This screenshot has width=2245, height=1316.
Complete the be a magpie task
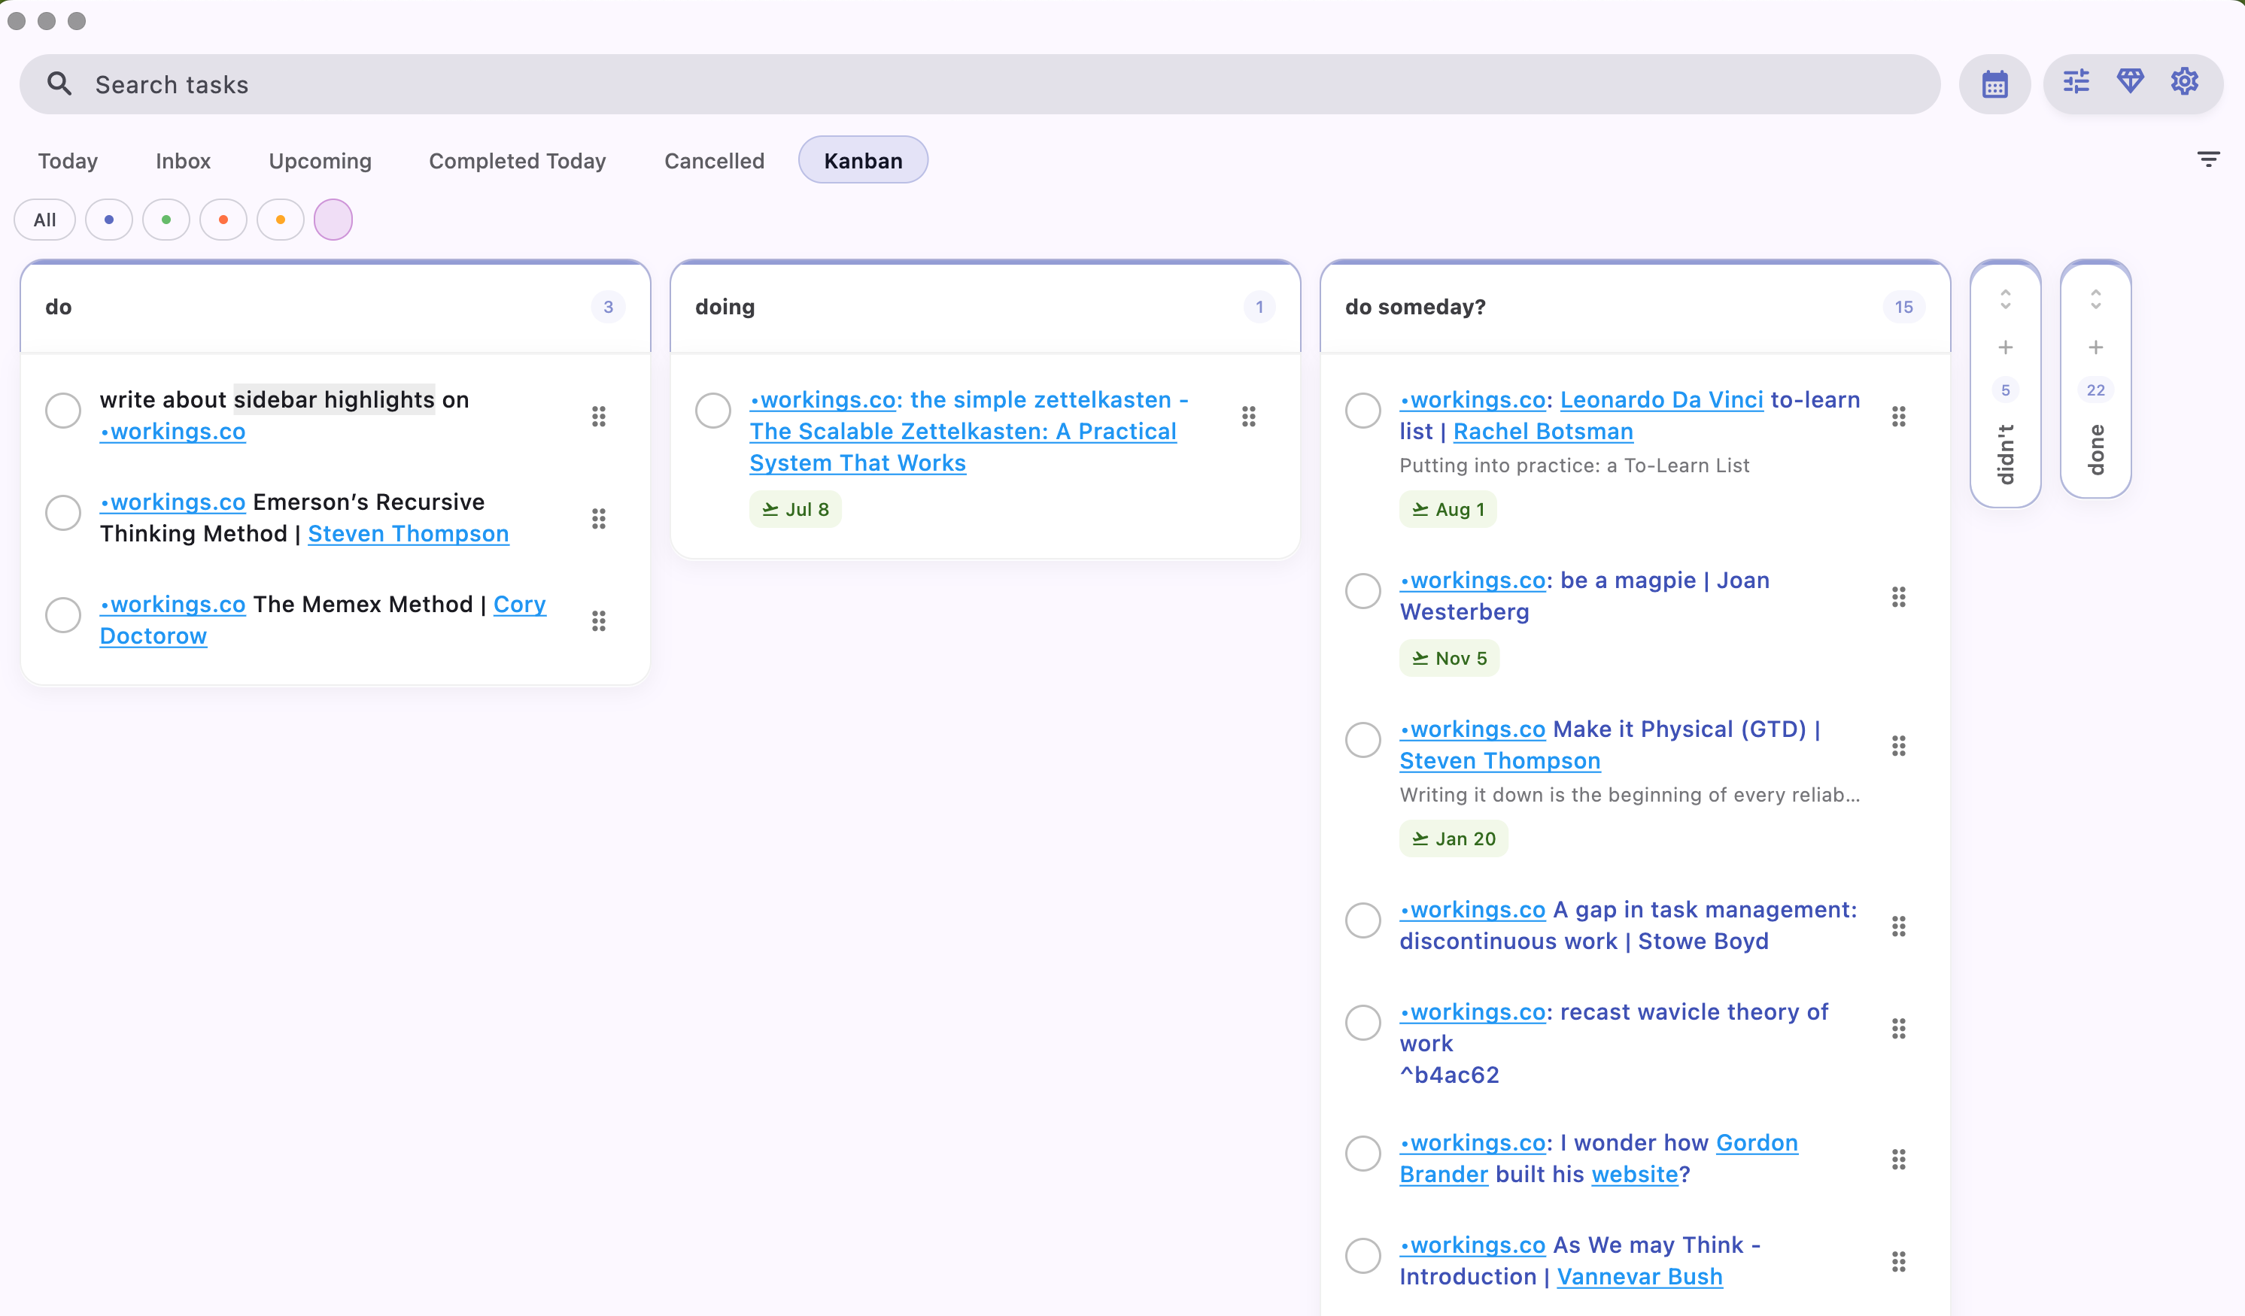[x=1362, y=591]
